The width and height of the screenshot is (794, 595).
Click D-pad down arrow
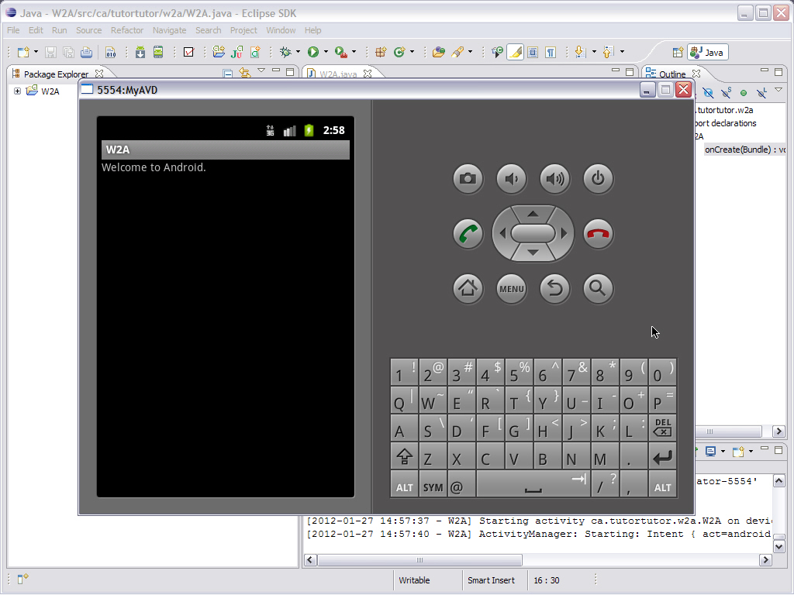[533, 253]
